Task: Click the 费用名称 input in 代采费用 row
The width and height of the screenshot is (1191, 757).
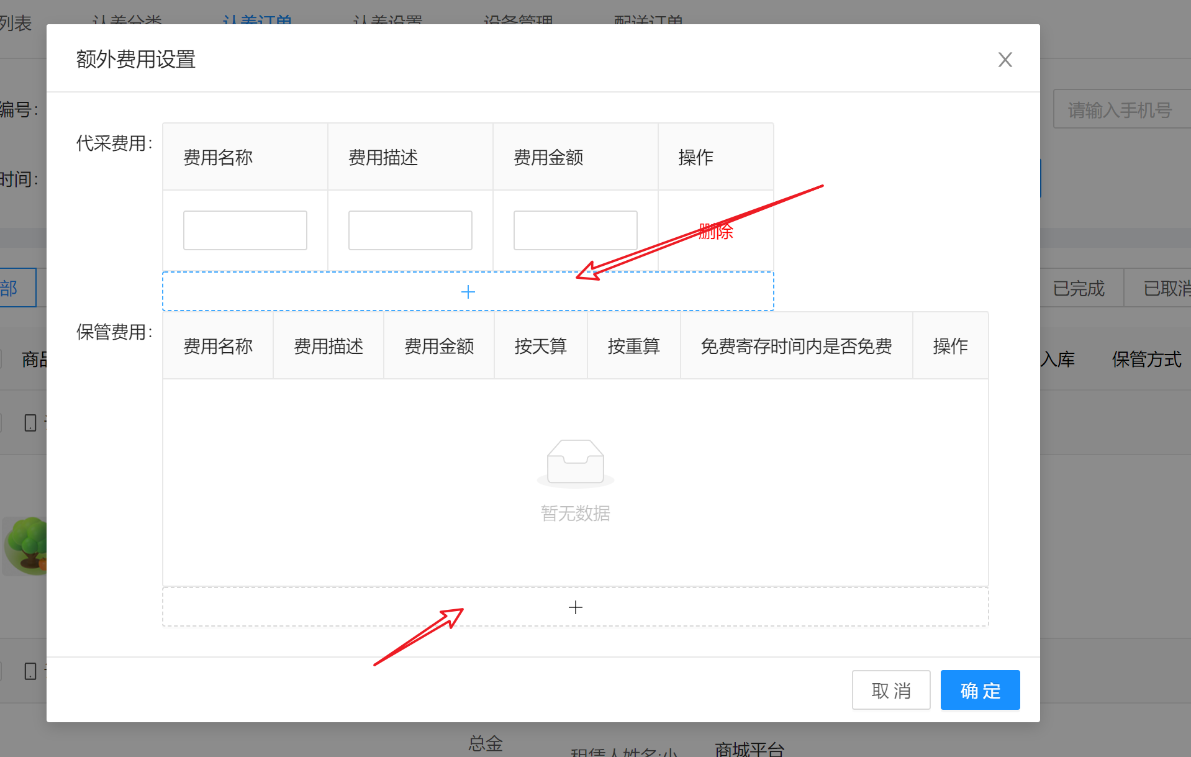Action: click(245, 230)
